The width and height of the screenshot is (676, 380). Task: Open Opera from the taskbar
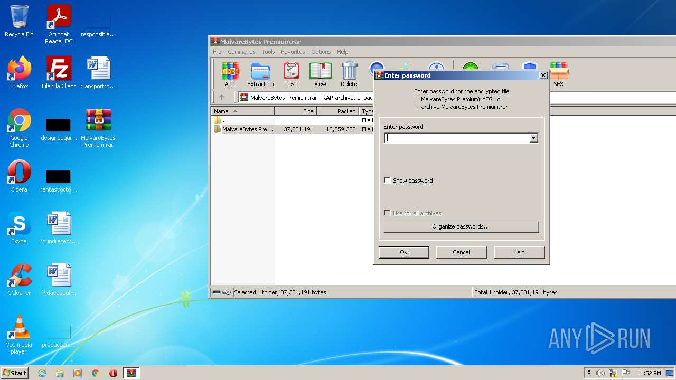pyautogui.click(x=113, y=373)
